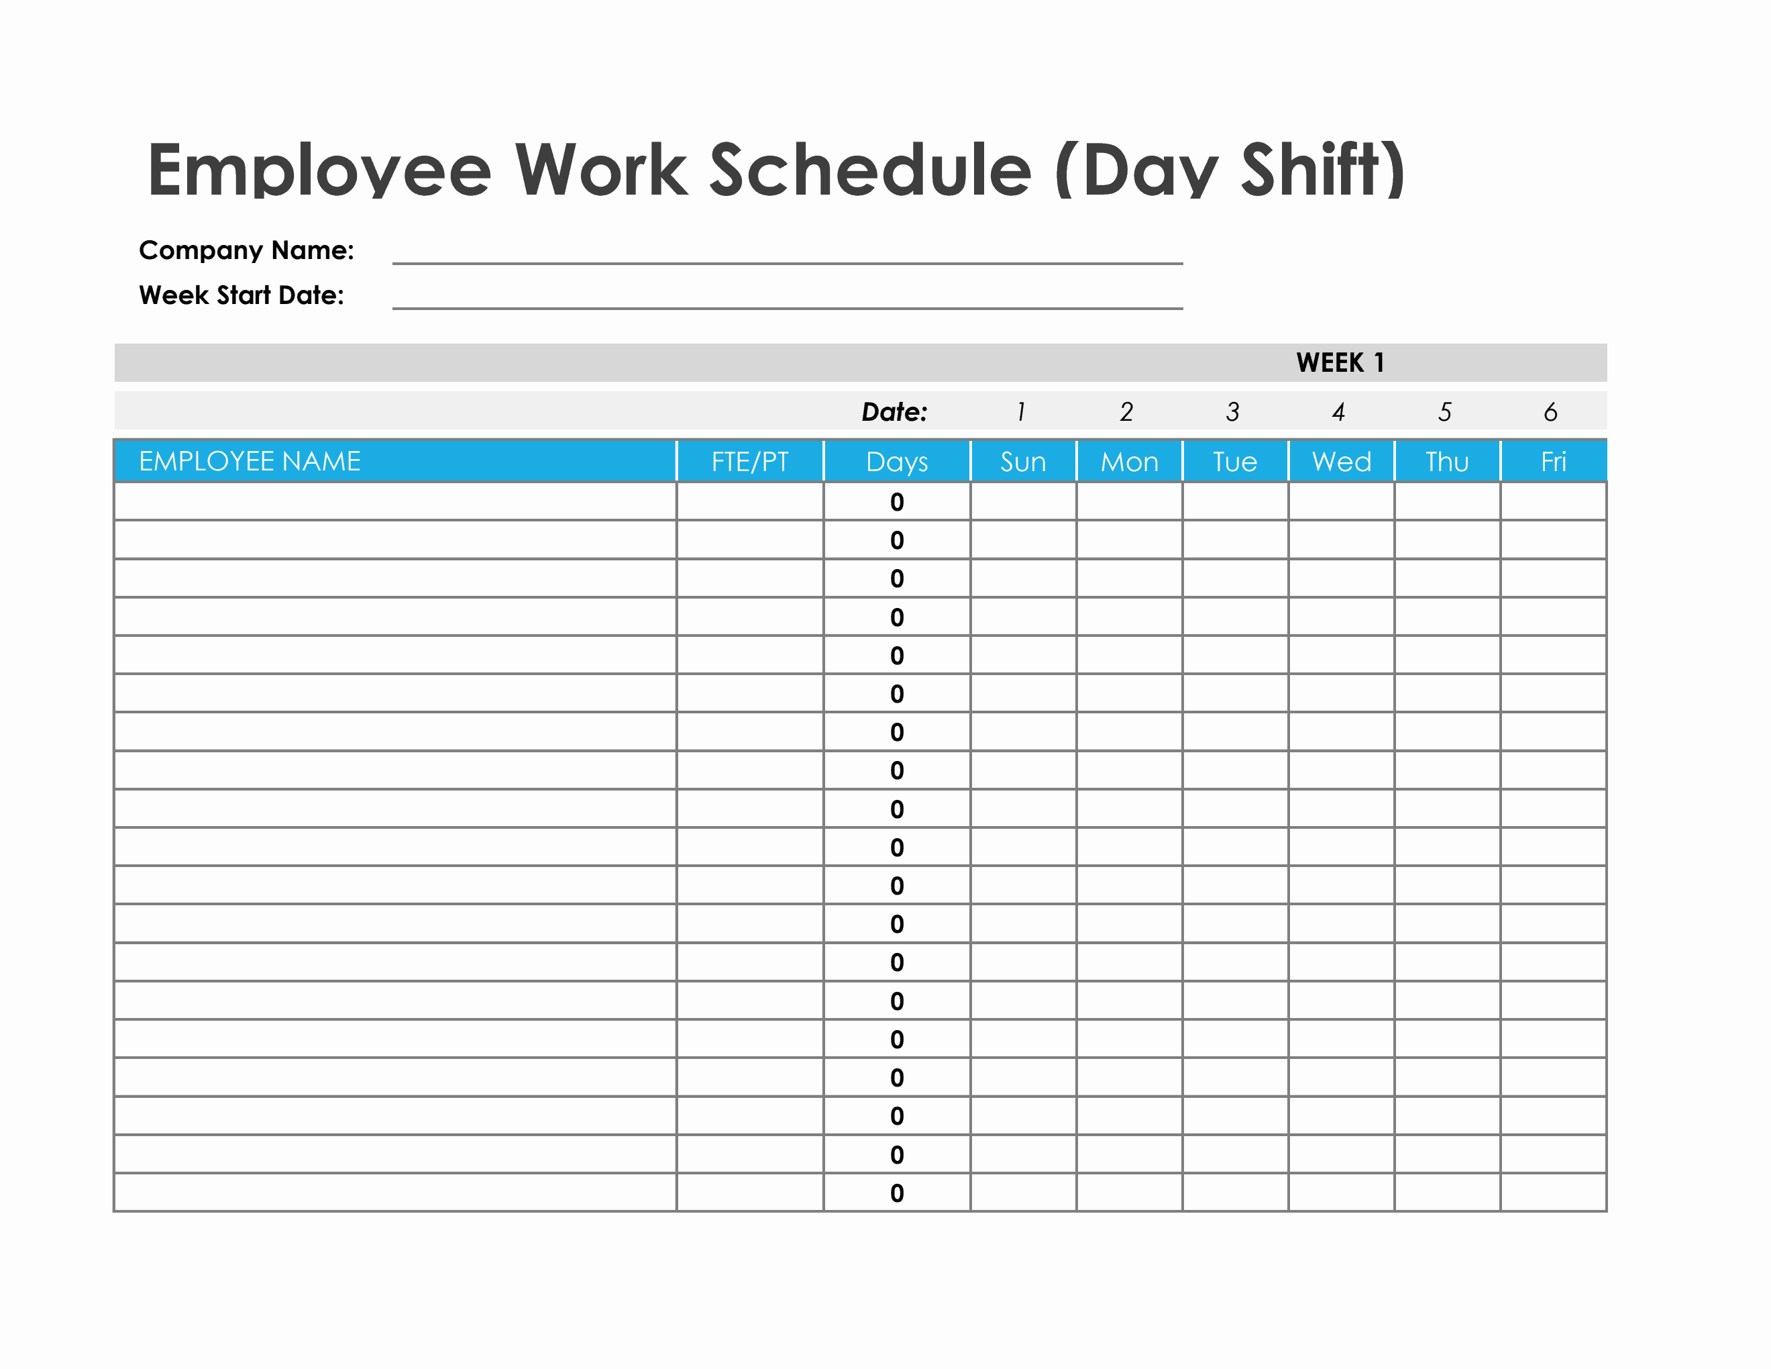Click the Wed column header
This screenshot has height=1369, width=1771.
[1341, 462]
